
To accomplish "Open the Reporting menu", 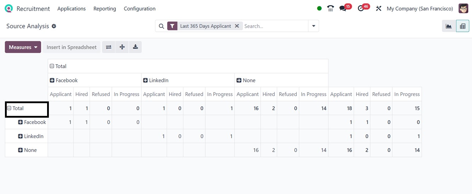I will 104,8.
